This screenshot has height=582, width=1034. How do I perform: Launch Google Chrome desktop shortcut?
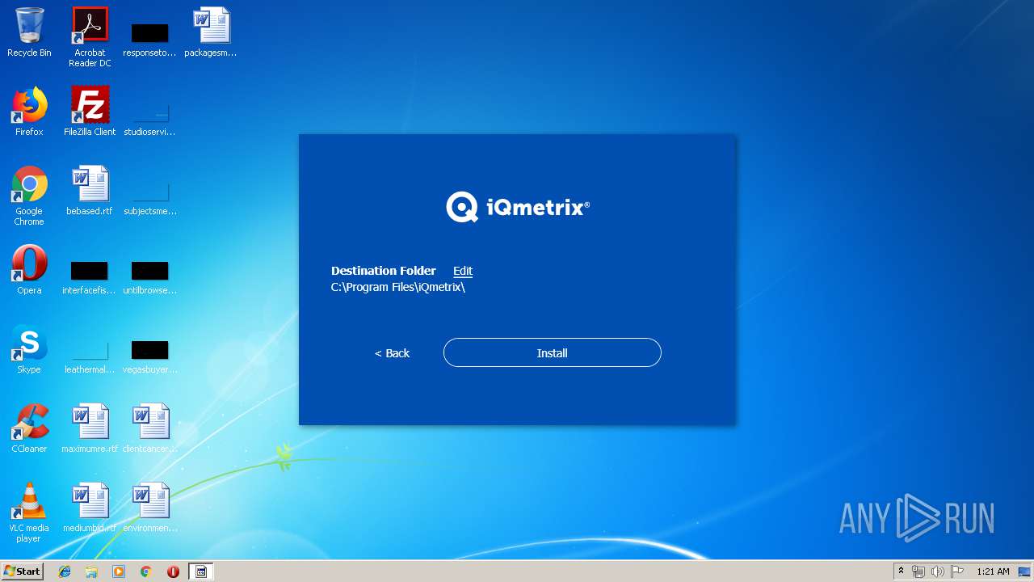pyautogui.click(x=29, y=196)
